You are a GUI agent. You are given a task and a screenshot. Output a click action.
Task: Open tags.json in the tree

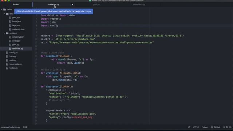[16, 25]
